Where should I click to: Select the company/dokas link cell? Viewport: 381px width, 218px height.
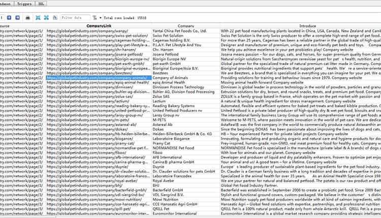[x=99, y=129]
